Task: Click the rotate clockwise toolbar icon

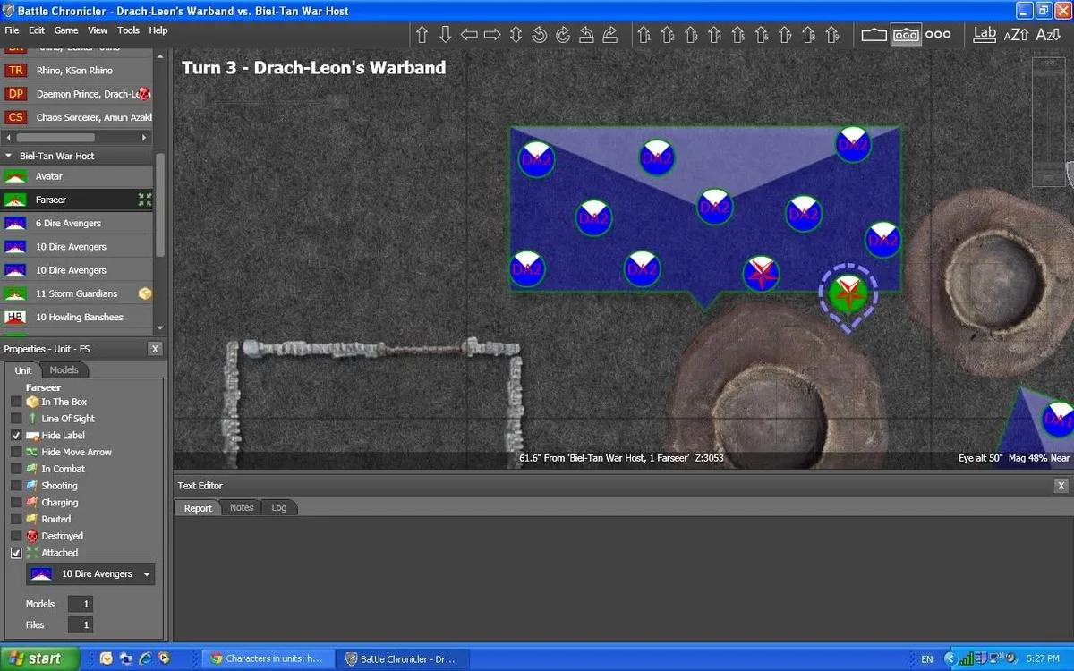Action: [563, 35]
